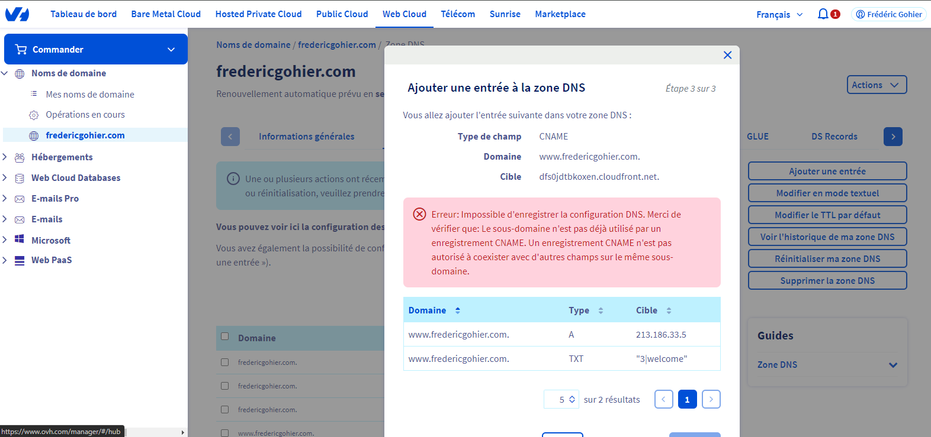931x437 pixels.
Task: Click the Ajouter une entrée button
Action: [x=827, y=171]
